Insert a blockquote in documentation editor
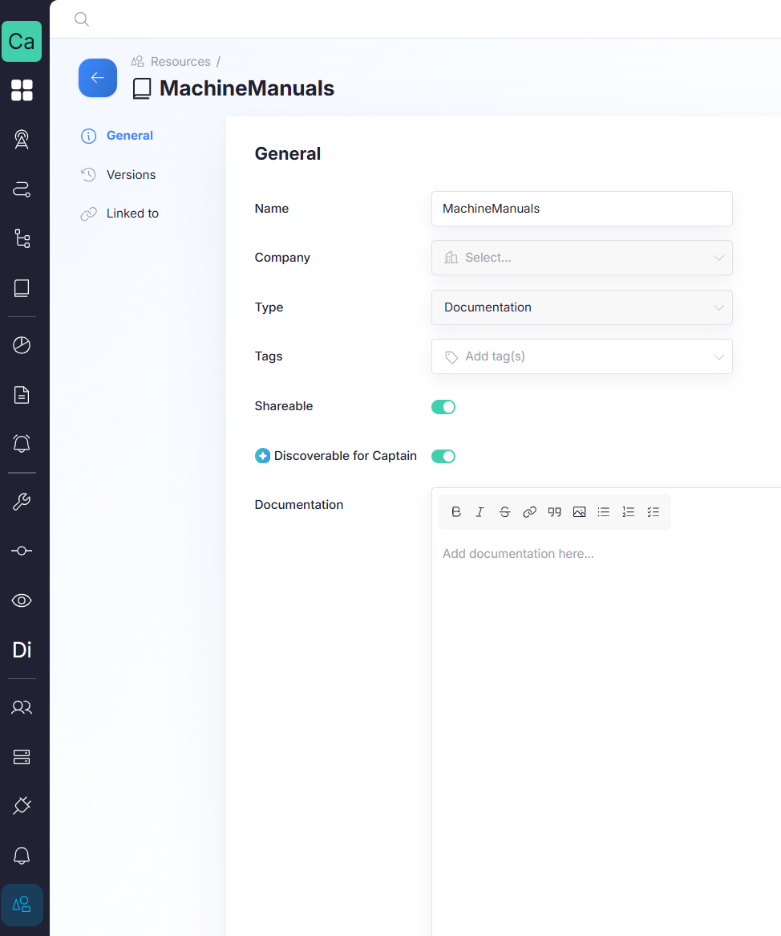This screenshot has width=781, height=936. pos(554,511)
